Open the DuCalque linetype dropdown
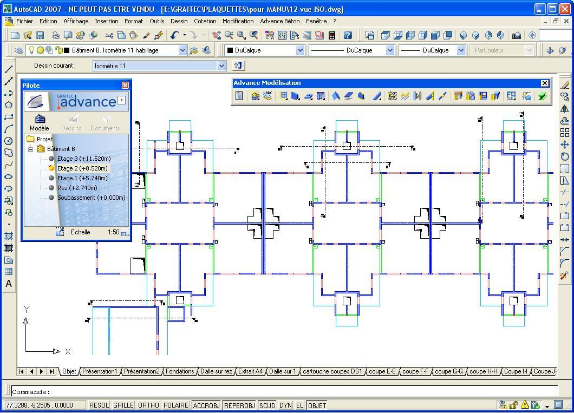The width and height of the screenshot is (574, 413). (x=390, y=50)
